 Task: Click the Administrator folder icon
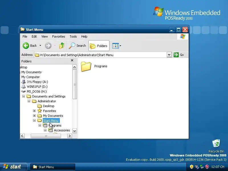34,101
